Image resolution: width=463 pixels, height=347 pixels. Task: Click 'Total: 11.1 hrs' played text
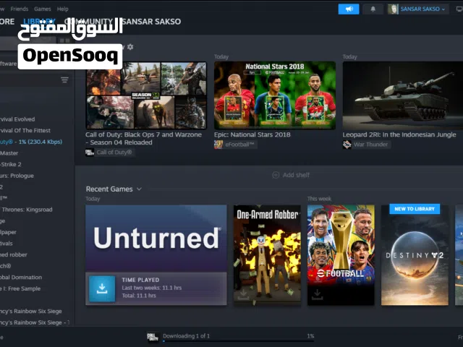point(139,296)
